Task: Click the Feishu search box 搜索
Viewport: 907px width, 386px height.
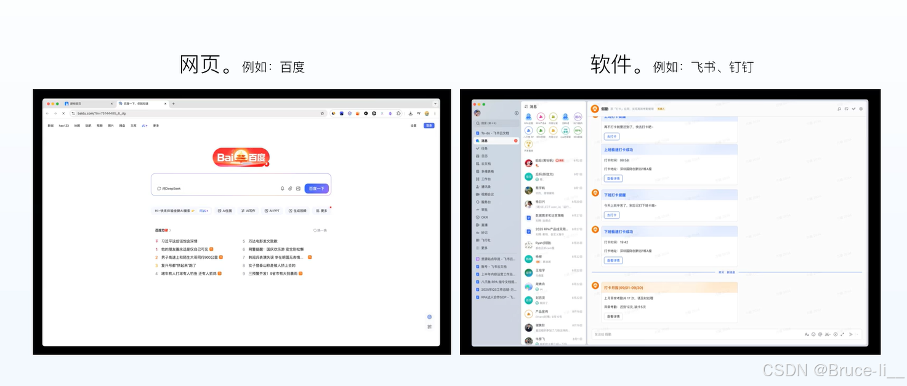Action: click(496, 123)
